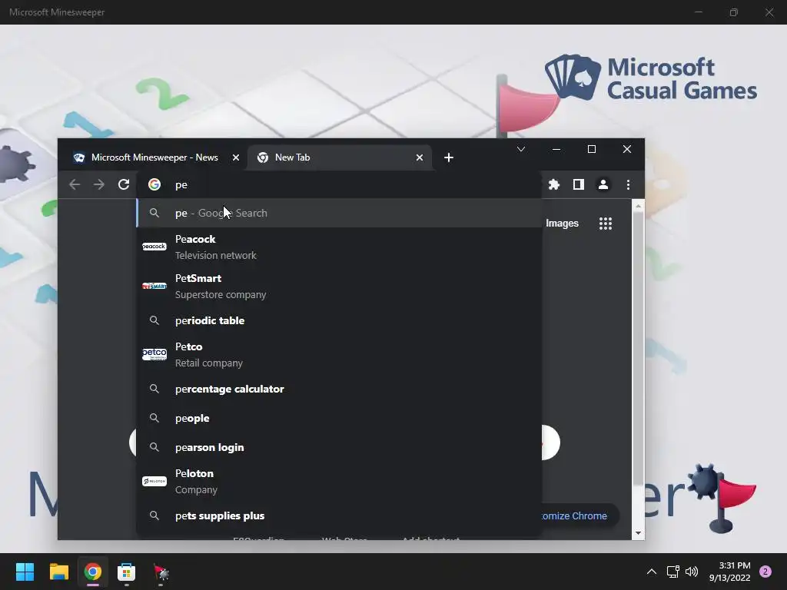This screenshot has height=590, width=787.
Task: Open File Explorer from taskbar
Action: 58,572
